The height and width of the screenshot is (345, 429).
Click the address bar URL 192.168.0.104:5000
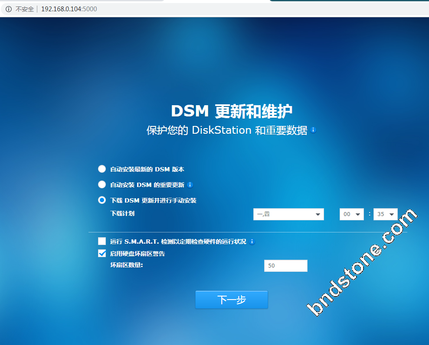click(69, 9)
